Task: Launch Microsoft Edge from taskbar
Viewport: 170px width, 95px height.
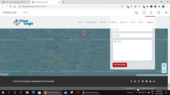Action: (33, 93)
